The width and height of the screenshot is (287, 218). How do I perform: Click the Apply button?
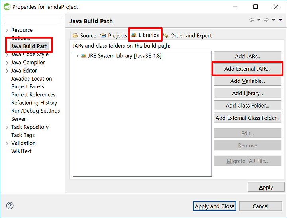(x=266, y=187)
